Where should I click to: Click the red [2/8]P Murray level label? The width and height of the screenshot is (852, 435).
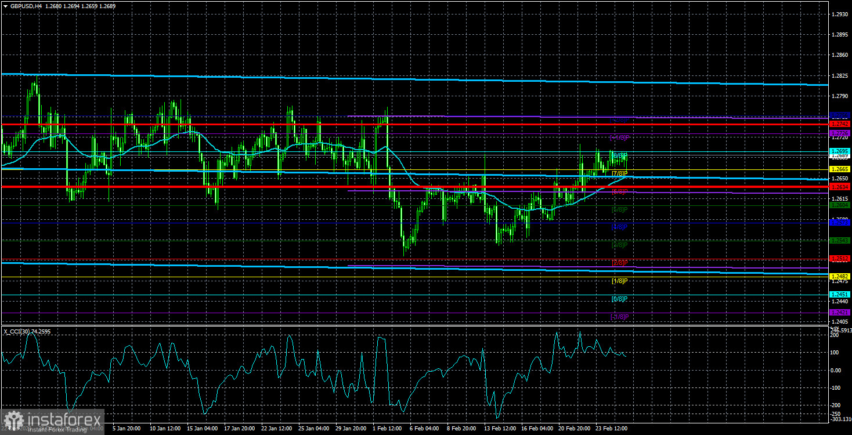coord(620,263)
